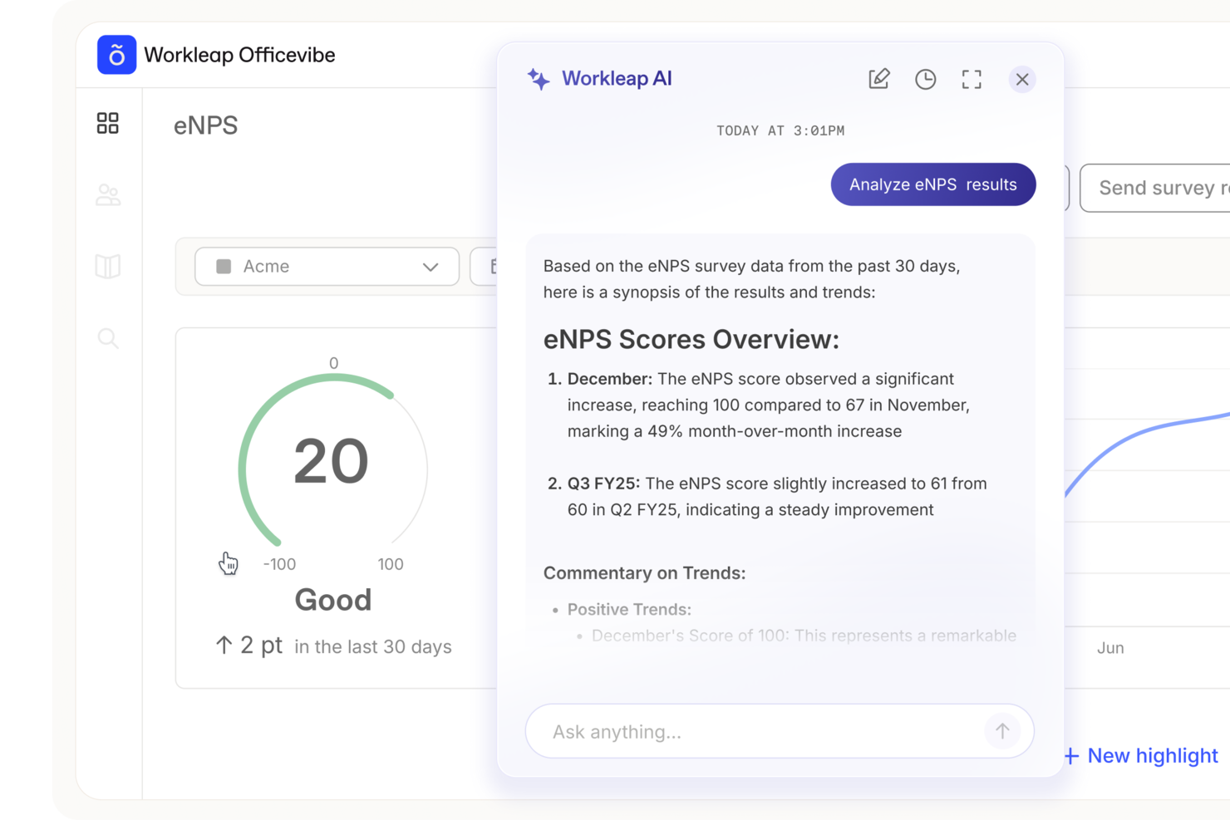The image size is (1230, 820).
Task: Click the Workleap AI sparkles icon
Action: (x=539, y=79)
